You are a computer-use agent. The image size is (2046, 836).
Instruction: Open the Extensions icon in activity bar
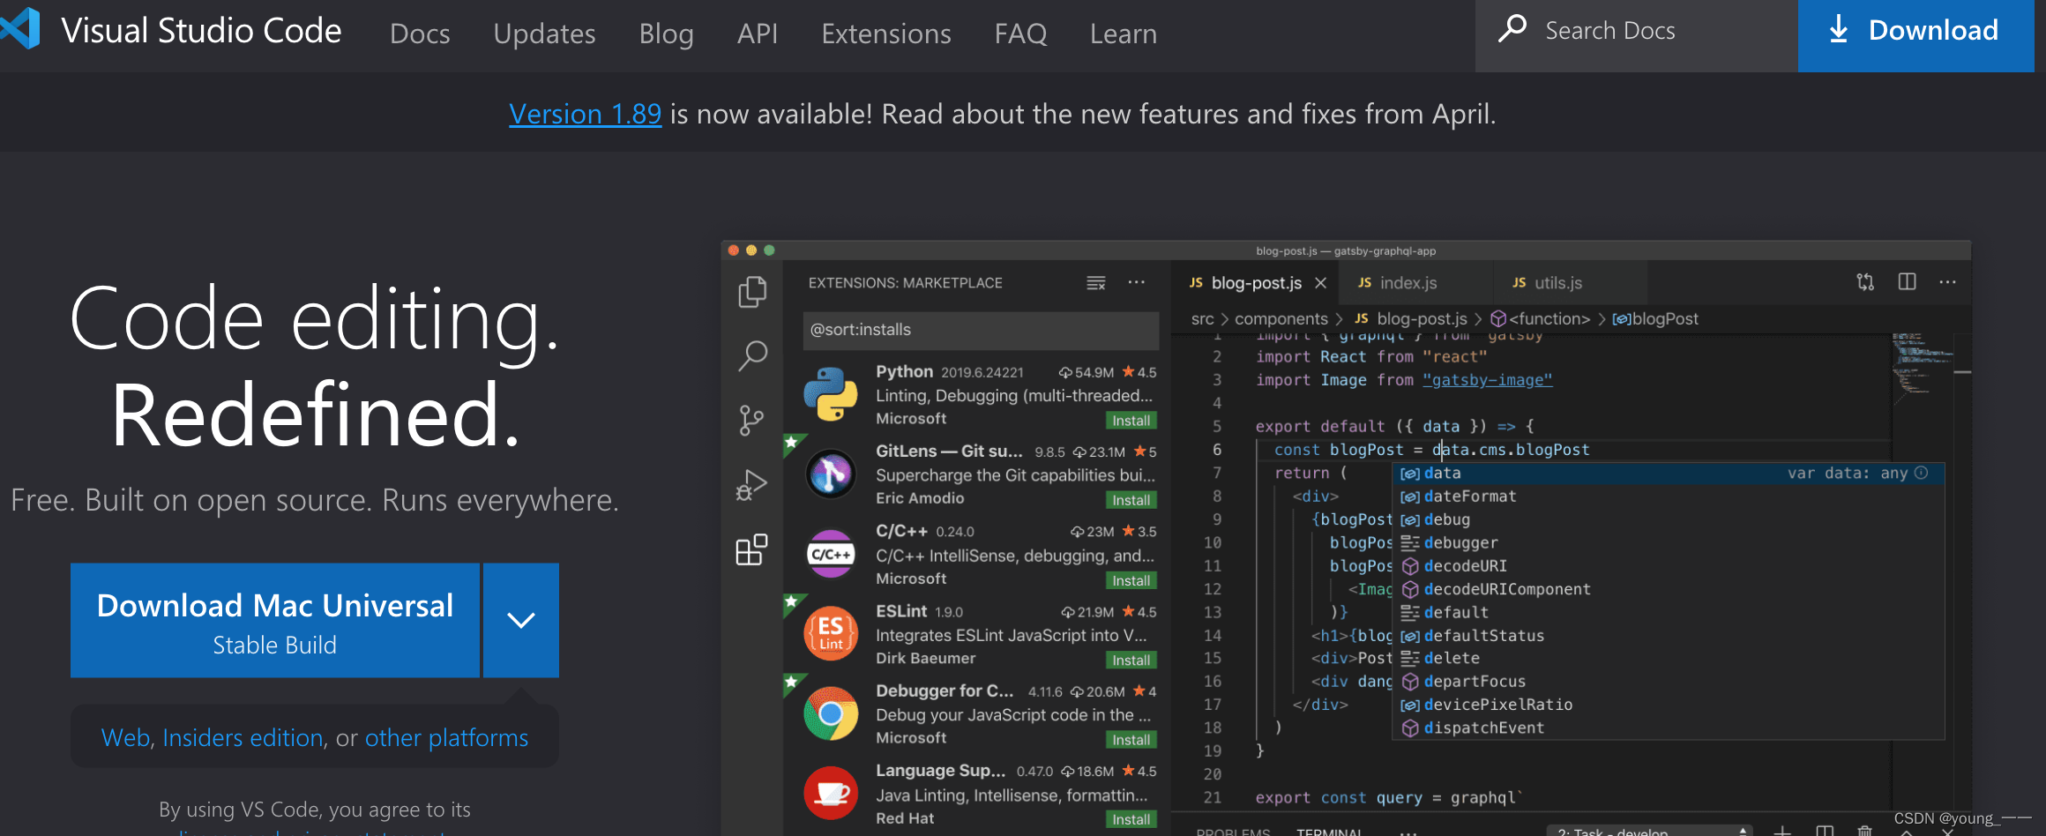(x=751, y=549)
